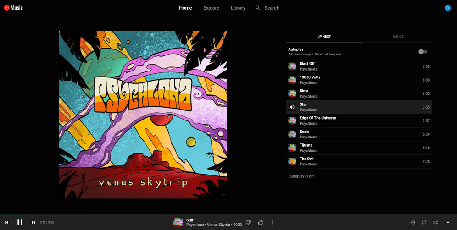Open the Library tab

coord(238,8)
